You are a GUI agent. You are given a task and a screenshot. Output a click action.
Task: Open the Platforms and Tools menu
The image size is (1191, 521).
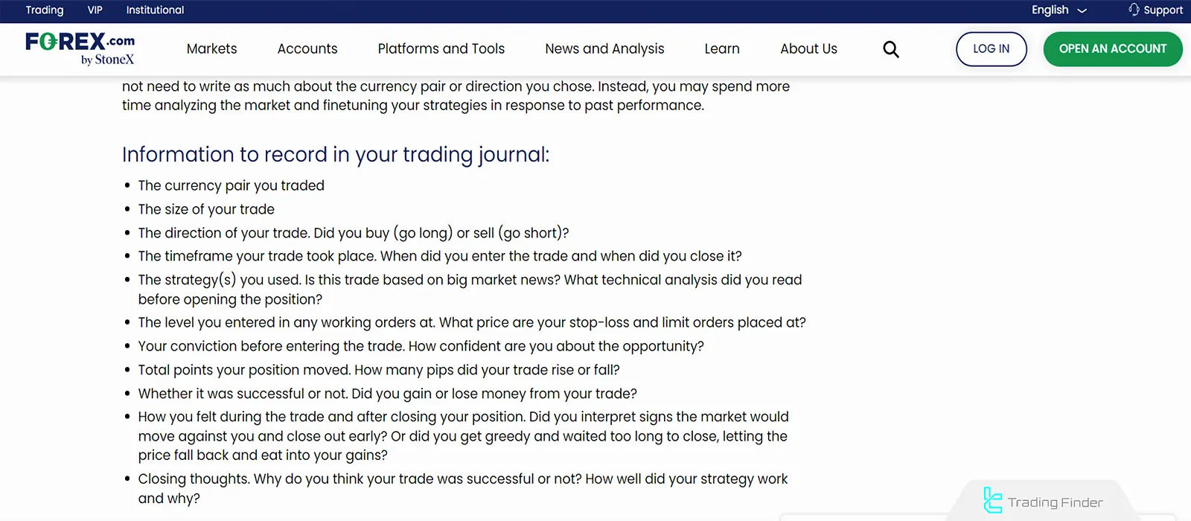click(x=441, y=48)
